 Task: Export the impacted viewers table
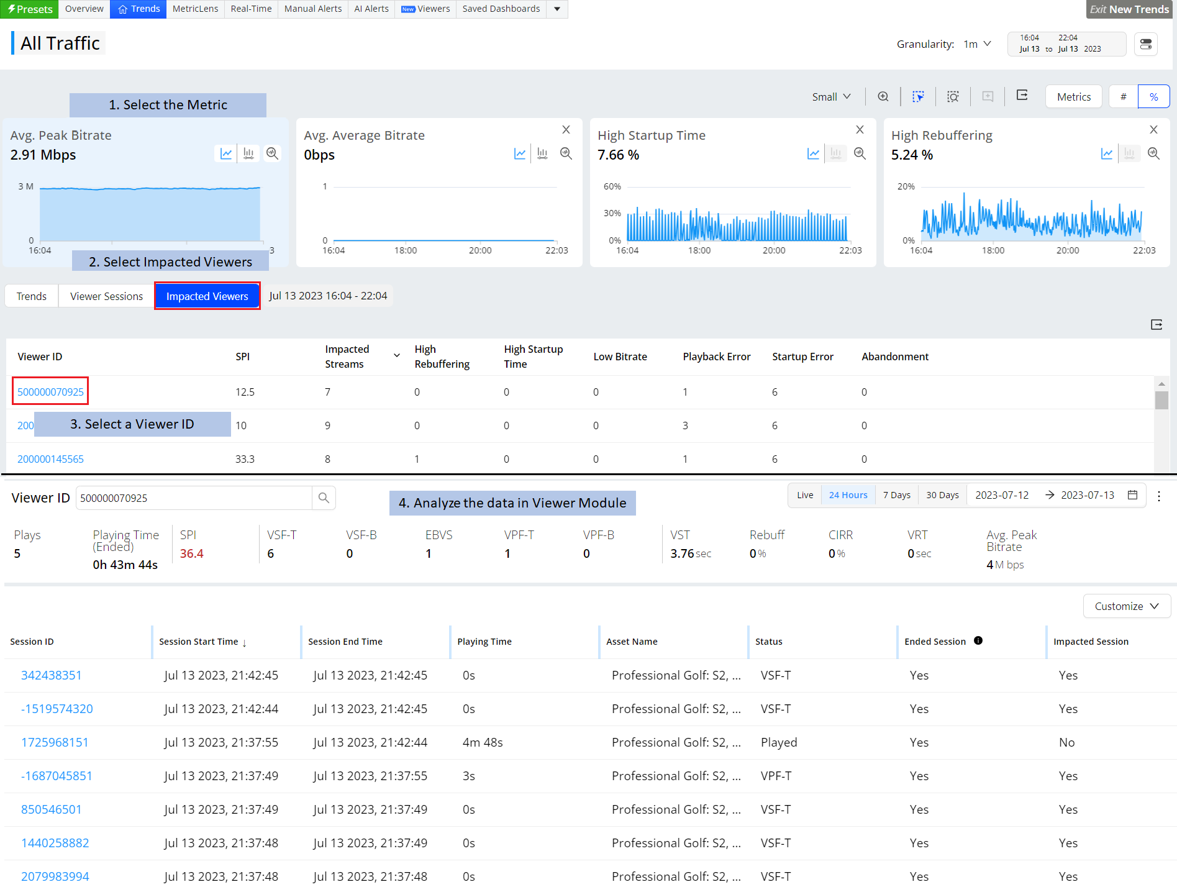pos(1156,324)
